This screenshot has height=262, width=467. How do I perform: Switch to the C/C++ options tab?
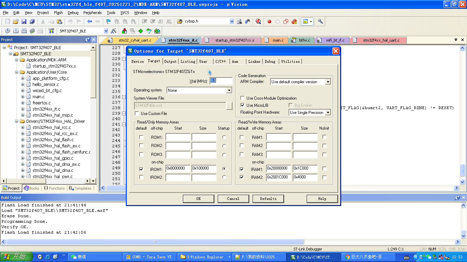click(x=221, y=61)
